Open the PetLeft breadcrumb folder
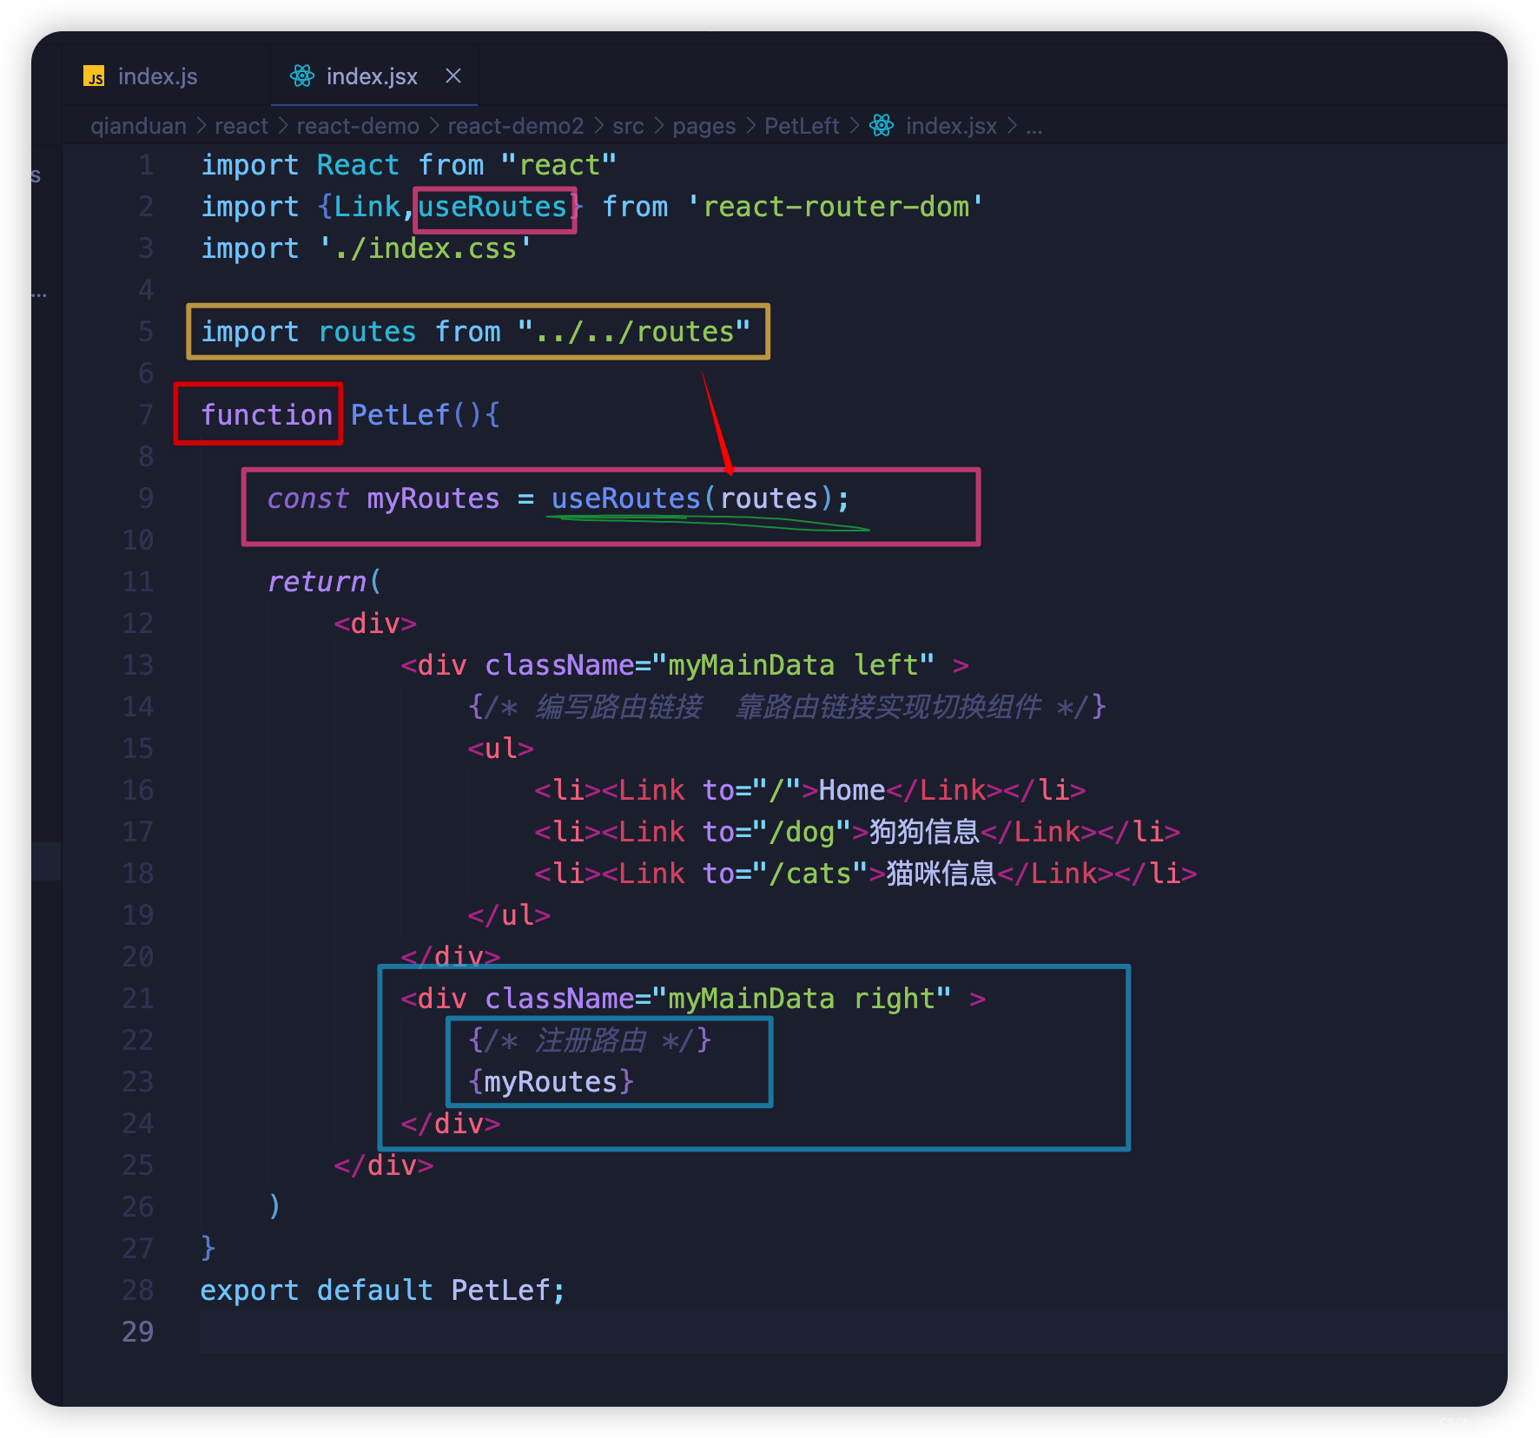 802,126
